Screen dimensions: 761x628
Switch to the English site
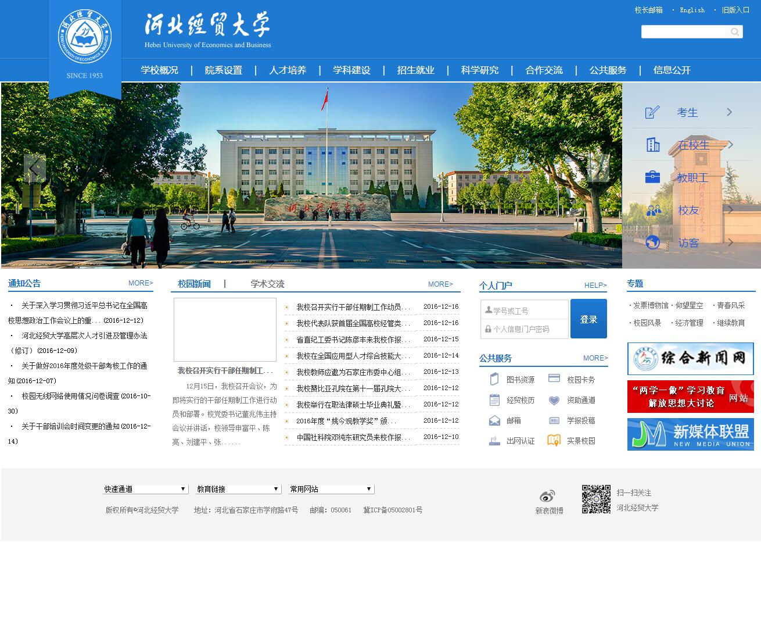coord(692,10)
